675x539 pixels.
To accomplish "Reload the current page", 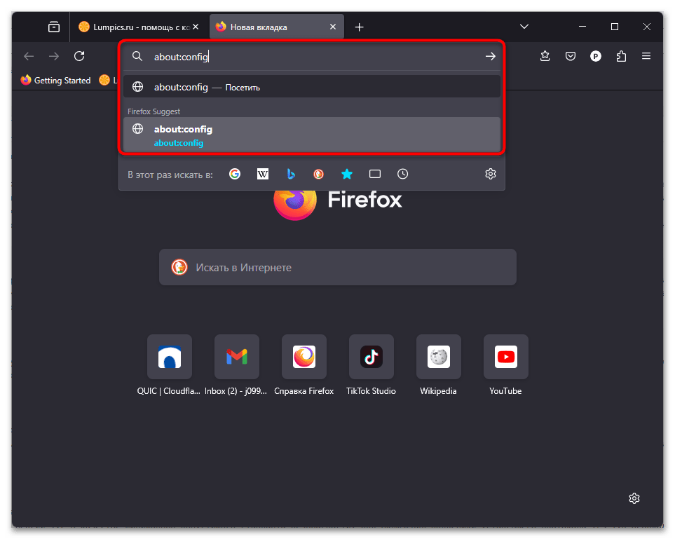I will point(79,56).
